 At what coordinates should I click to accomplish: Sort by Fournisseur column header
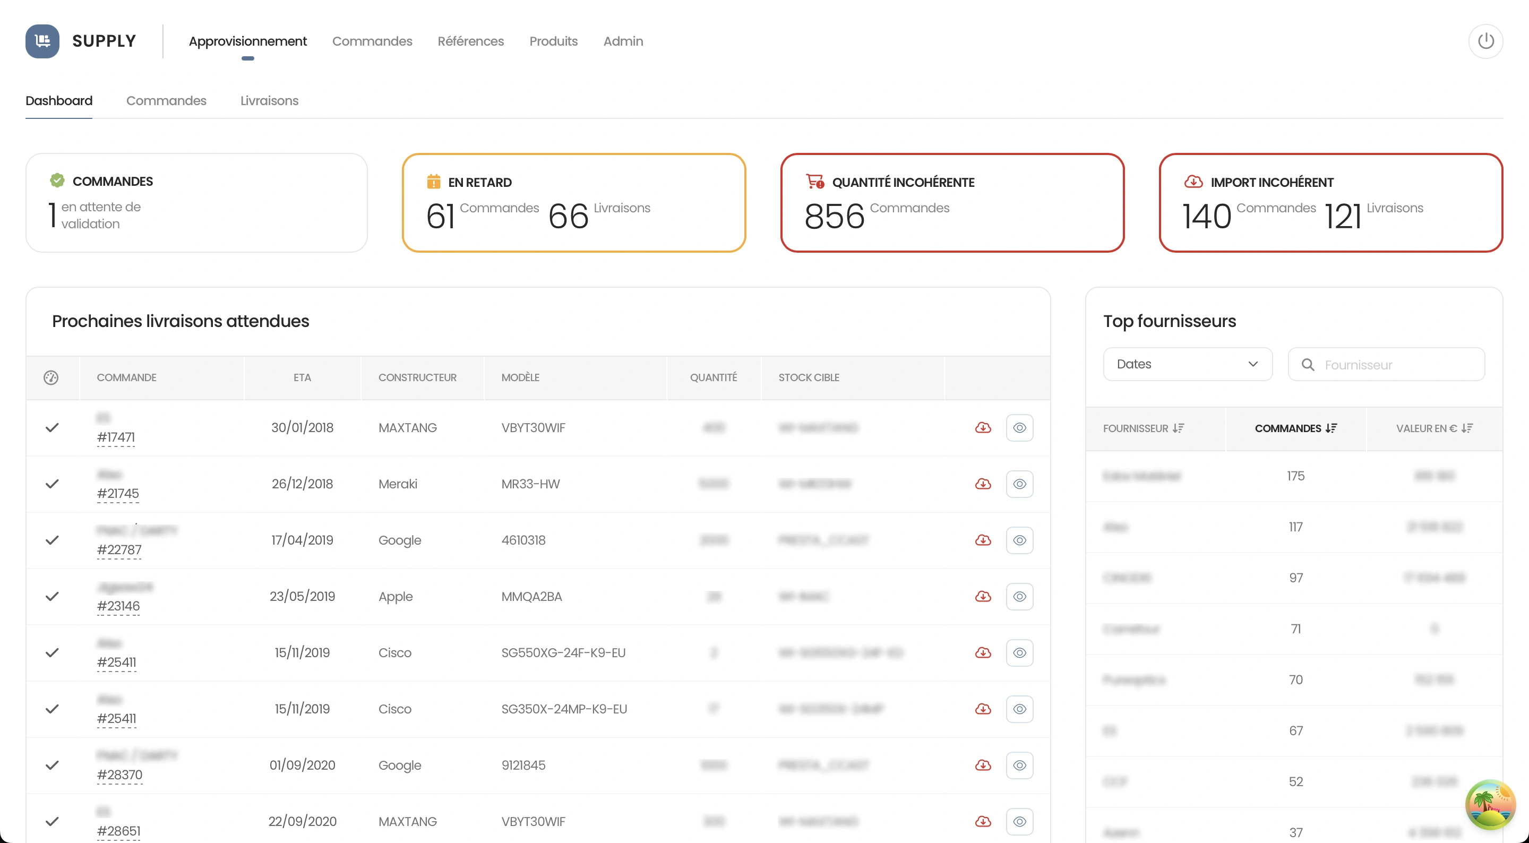[x=1143, y=428]
